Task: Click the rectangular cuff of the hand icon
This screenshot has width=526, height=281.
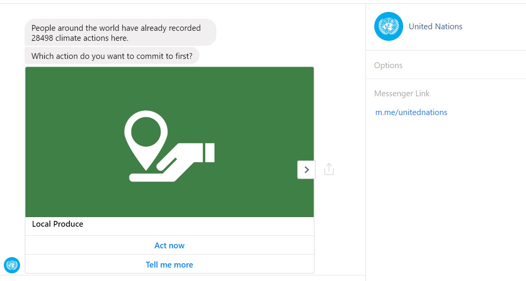Action: click(x=210, y=152)
